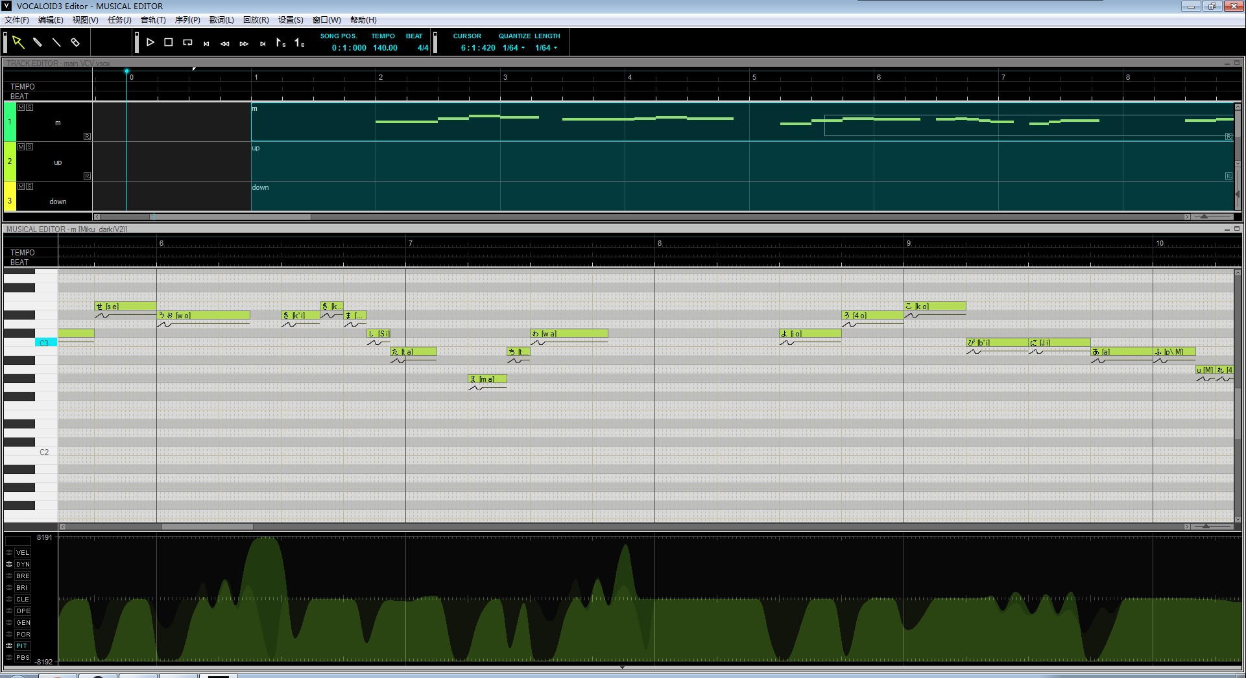
Task: Open the 文件(F) menu
Action: [17, 20]
